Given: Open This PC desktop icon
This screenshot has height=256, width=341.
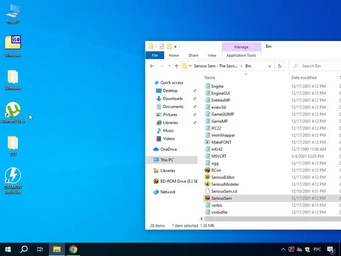Looking at the screenshot, I should tap(13, 13).
